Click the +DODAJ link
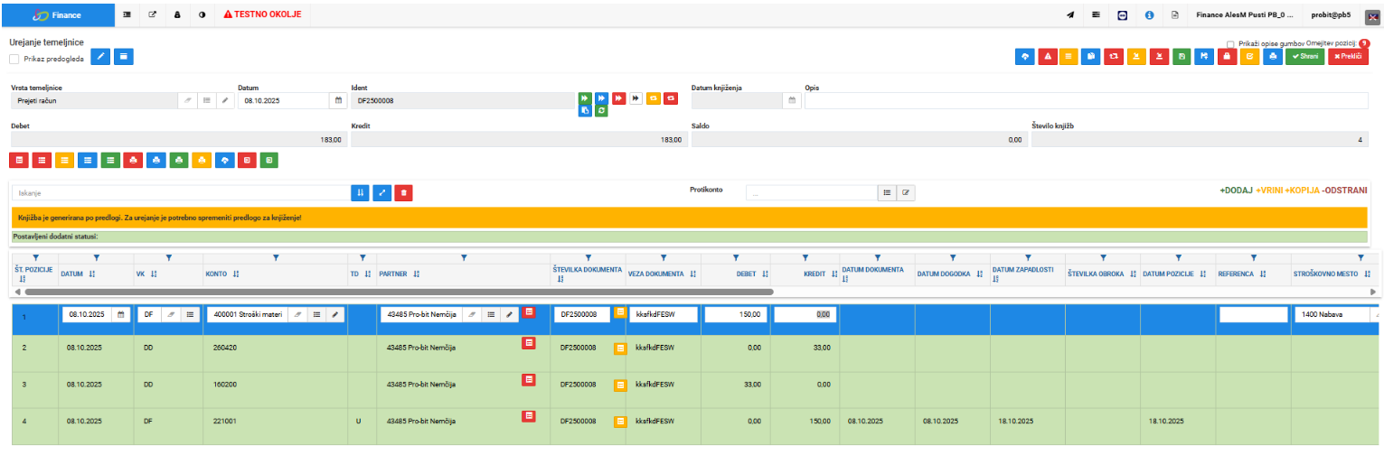The height and width of the screenshot is (455, 1384). [1236, 190]
